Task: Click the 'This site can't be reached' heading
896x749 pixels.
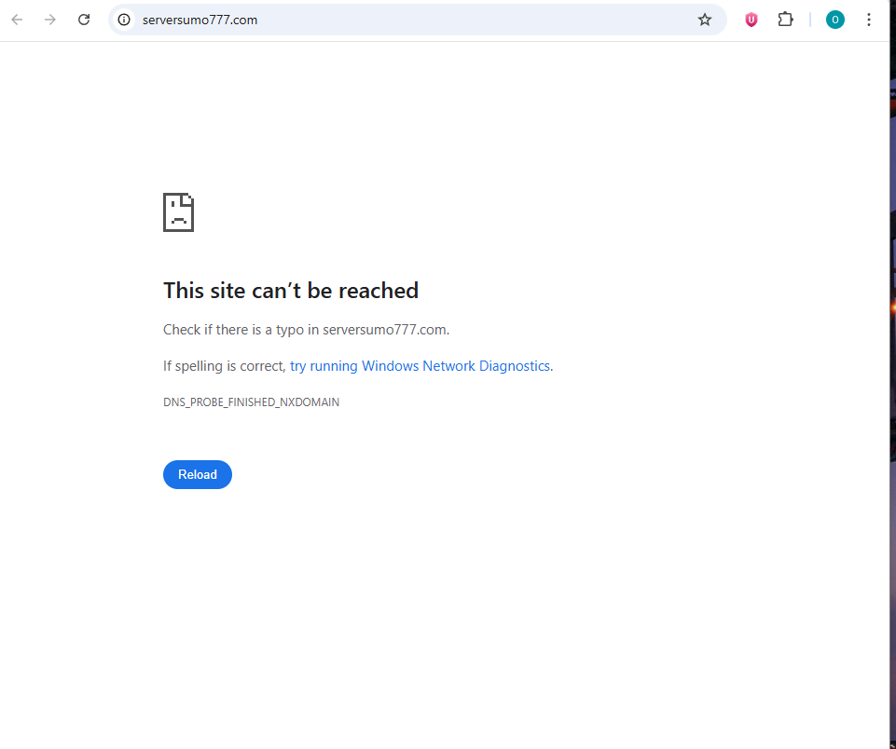Action: tap(291, 291)
